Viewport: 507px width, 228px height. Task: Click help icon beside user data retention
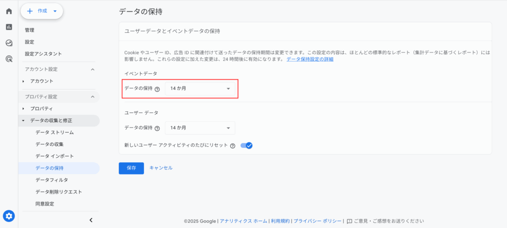point(157,128)
